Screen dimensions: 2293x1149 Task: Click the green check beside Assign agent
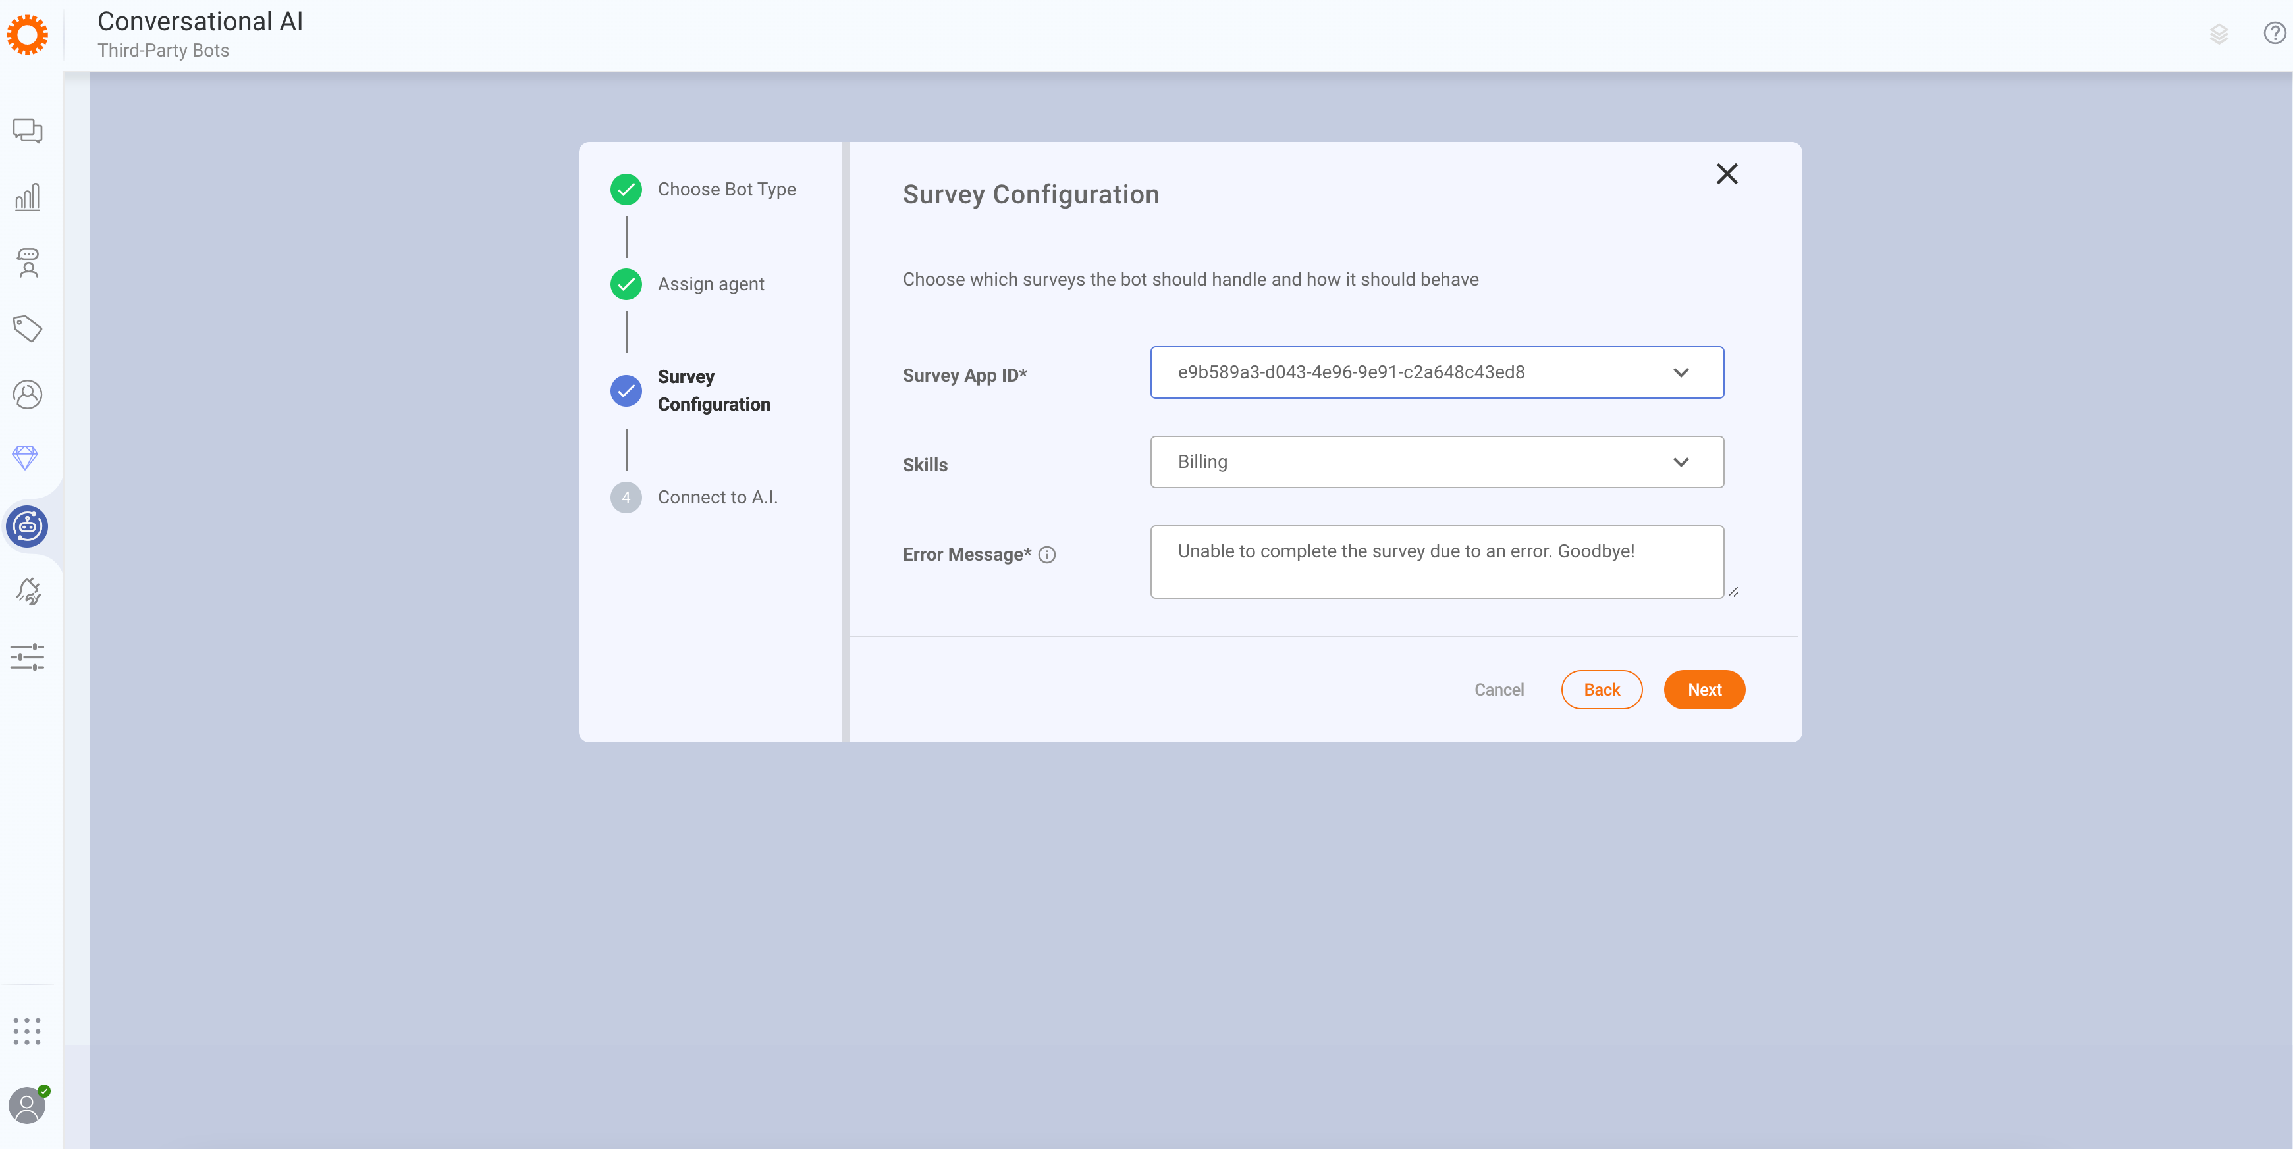[626, 284]
